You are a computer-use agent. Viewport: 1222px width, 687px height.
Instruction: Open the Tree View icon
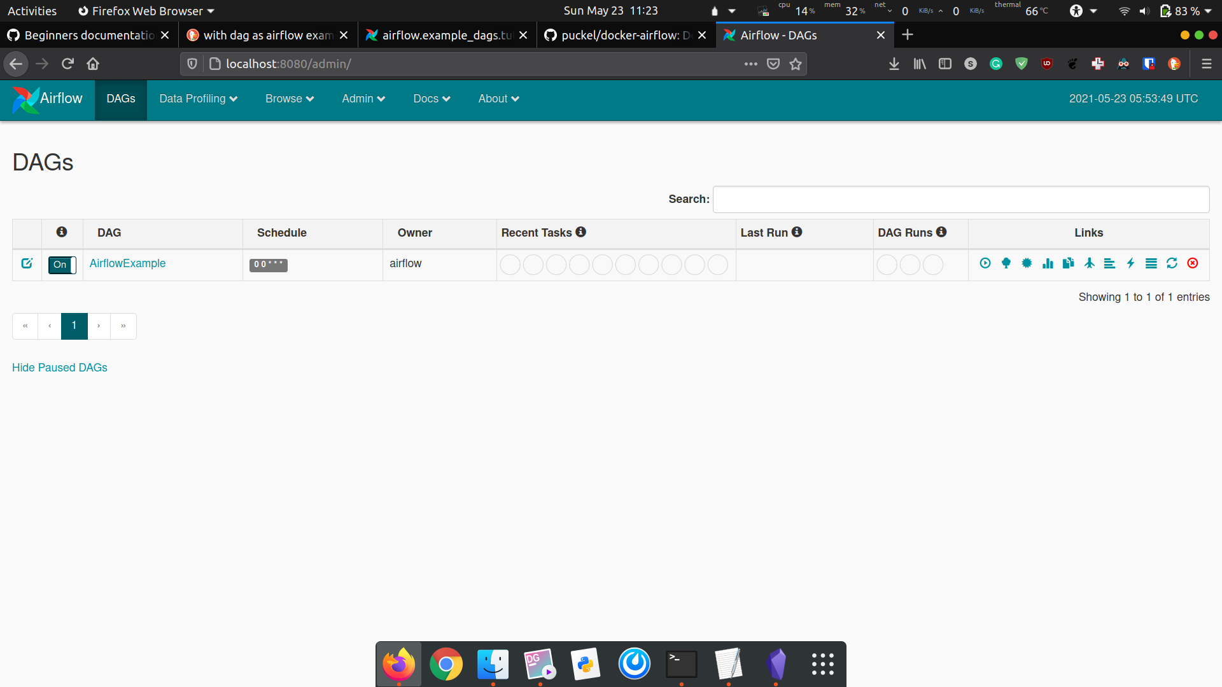(x=1006, y=263)
